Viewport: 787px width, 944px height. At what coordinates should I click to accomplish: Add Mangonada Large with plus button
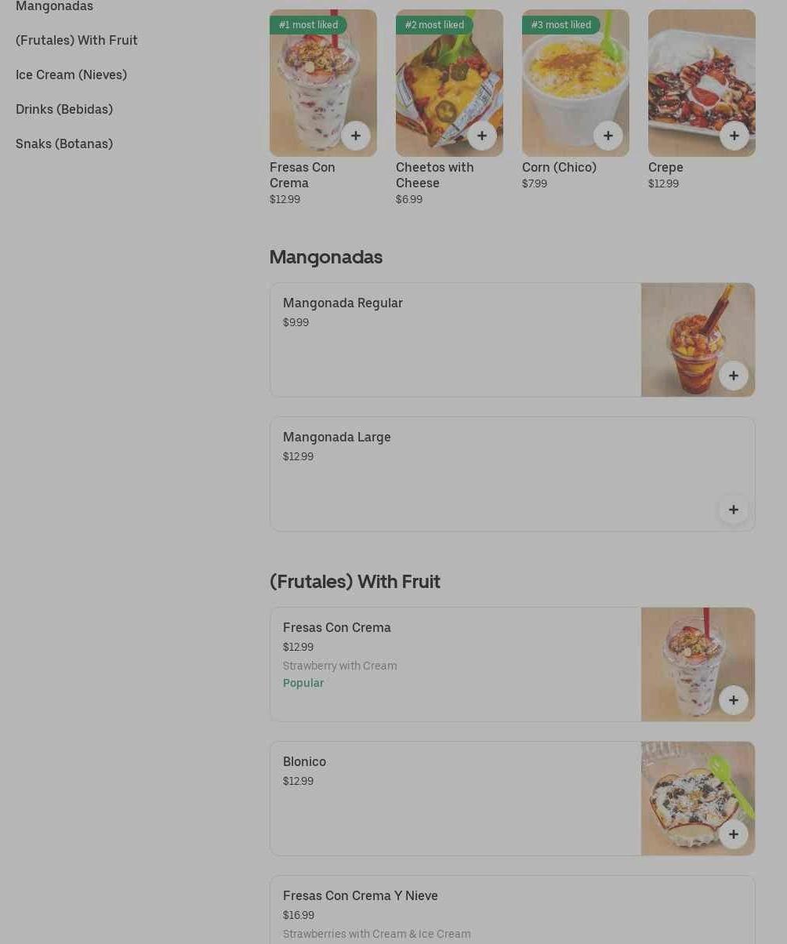coord(734,510)
